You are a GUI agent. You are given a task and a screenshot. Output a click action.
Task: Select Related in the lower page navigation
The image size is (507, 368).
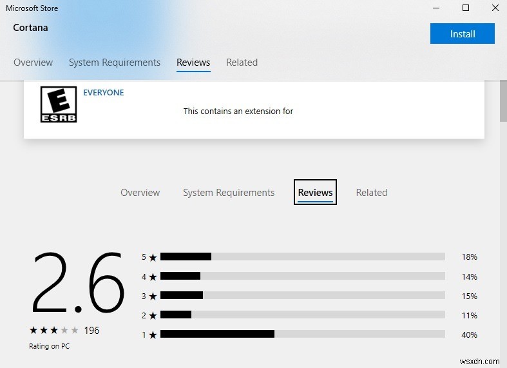[x=372, y=193]
